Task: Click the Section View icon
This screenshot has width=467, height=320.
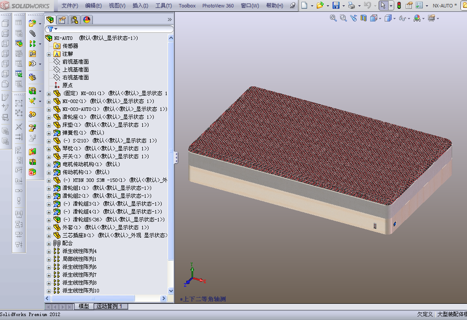Action: tap(363, 18)
